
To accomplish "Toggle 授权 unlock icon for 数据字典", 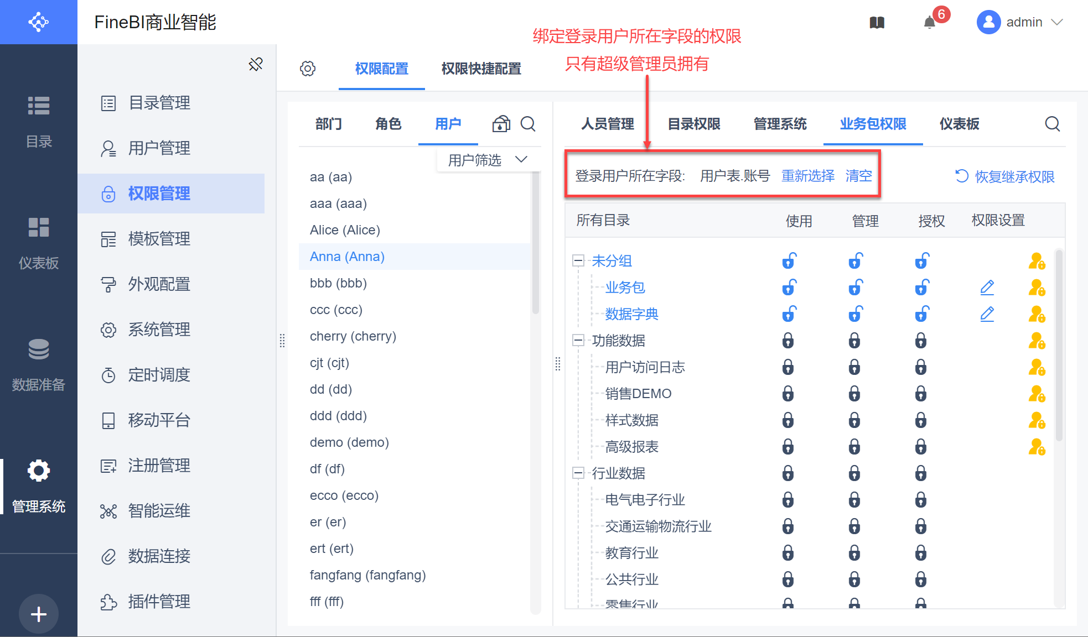I will point(921,314).
